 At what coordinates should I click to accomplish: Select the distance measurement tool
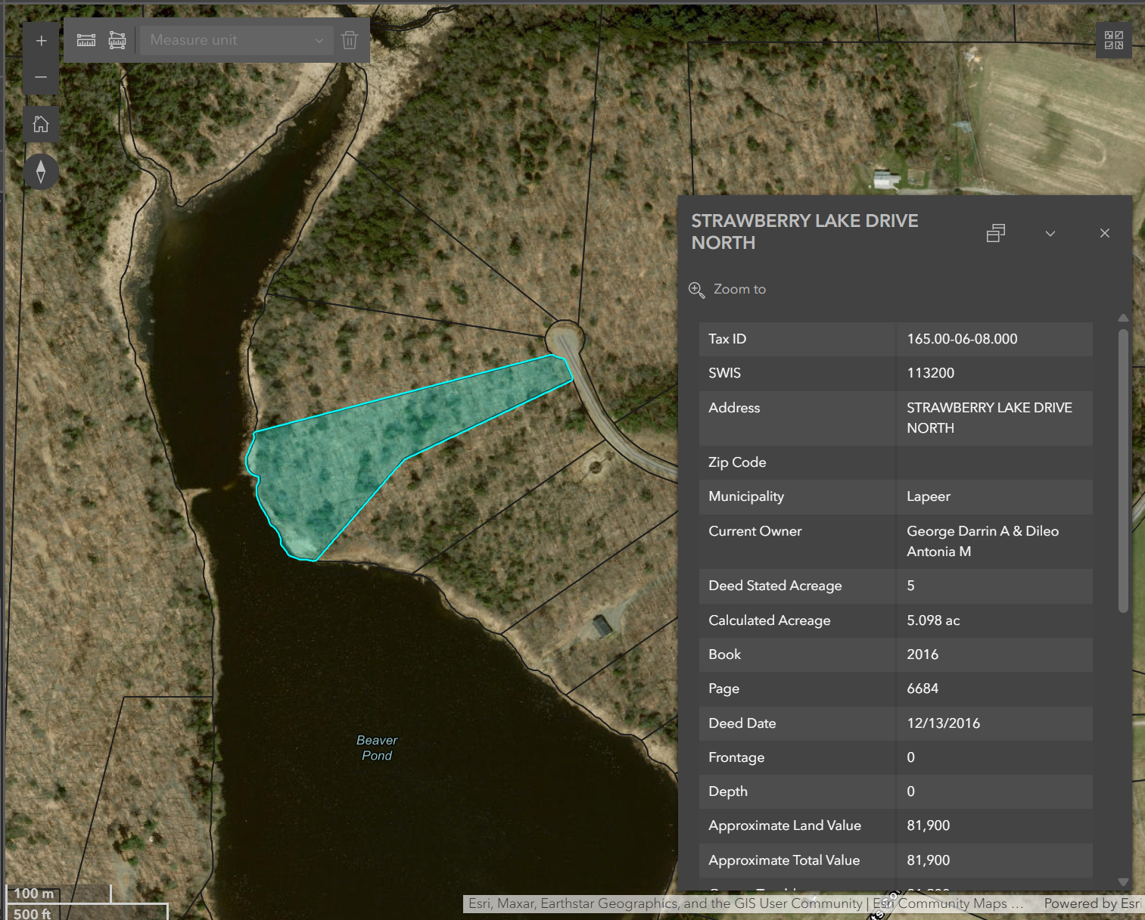[86, 40]
